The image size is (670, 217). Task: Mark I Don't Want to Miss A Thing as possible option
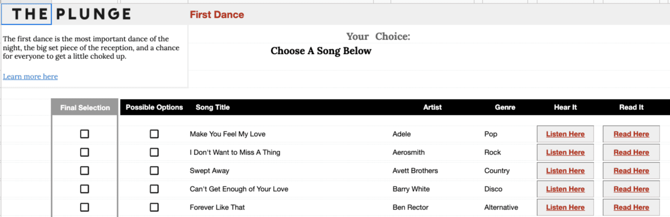(x=154, y=152)
